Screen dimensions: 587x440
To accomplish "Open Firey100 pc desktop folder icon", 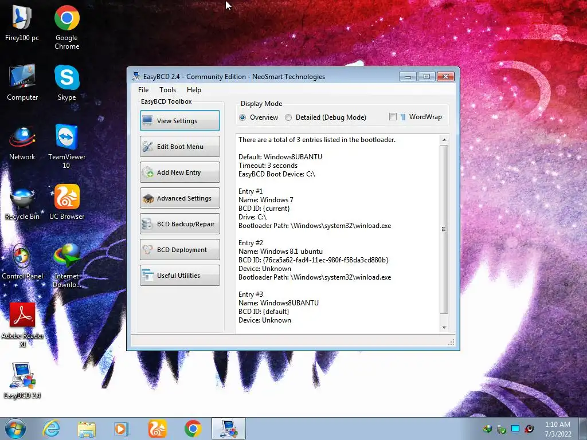I will [22, 23].
